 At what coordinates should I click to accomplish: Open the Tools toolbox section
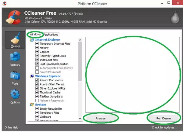(15, 78)
